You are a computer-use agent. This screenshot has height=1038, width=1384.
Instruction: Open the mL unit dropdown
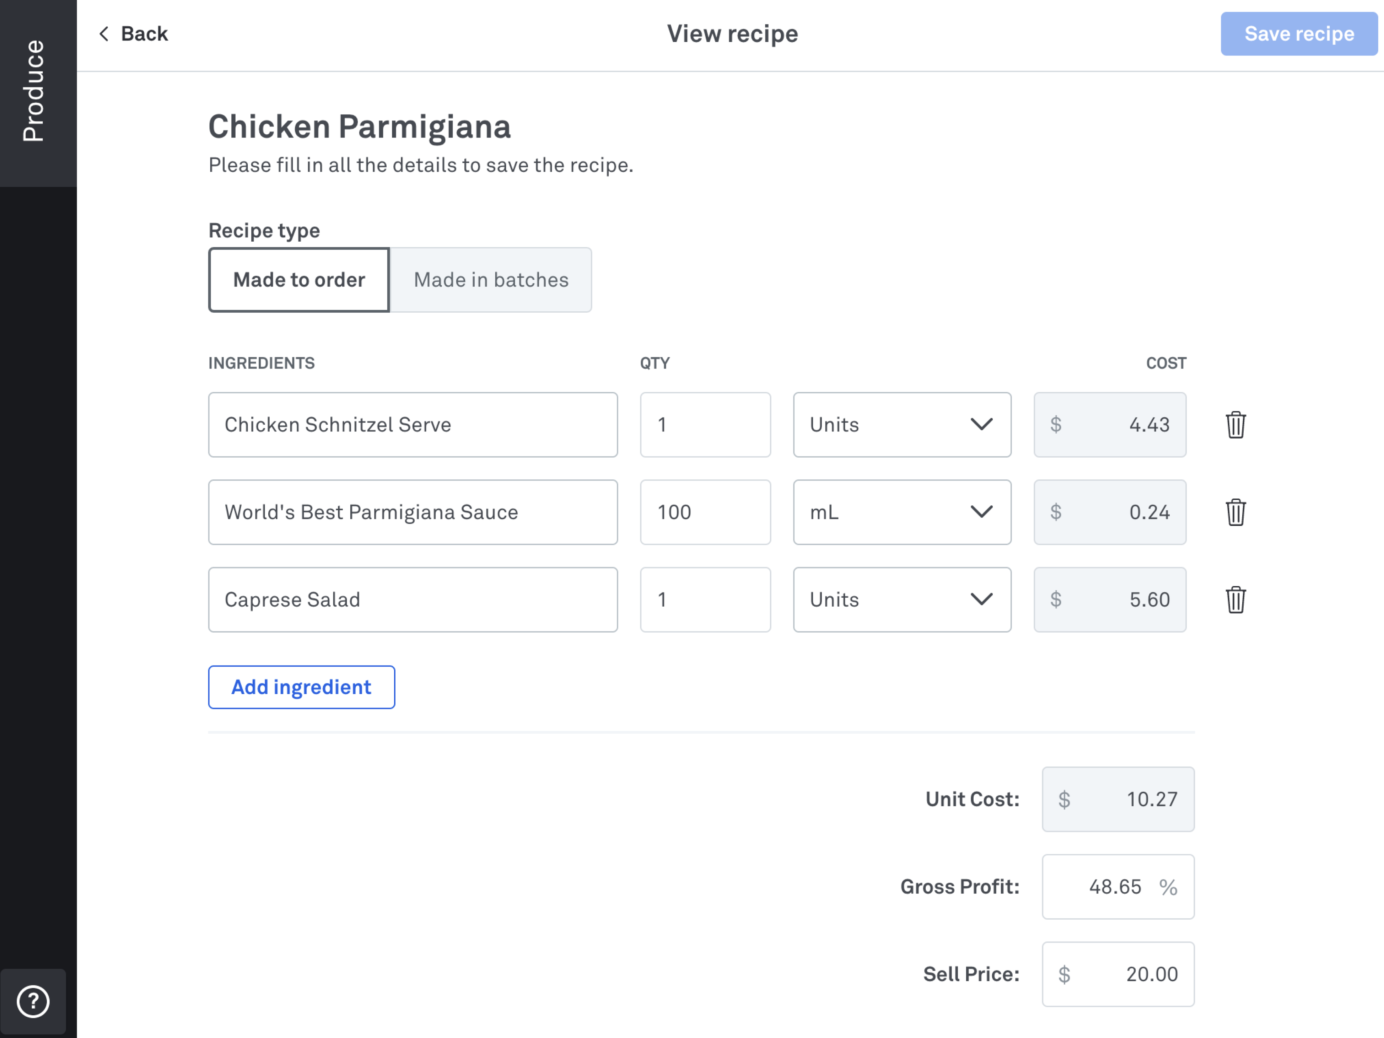point(901,512)
